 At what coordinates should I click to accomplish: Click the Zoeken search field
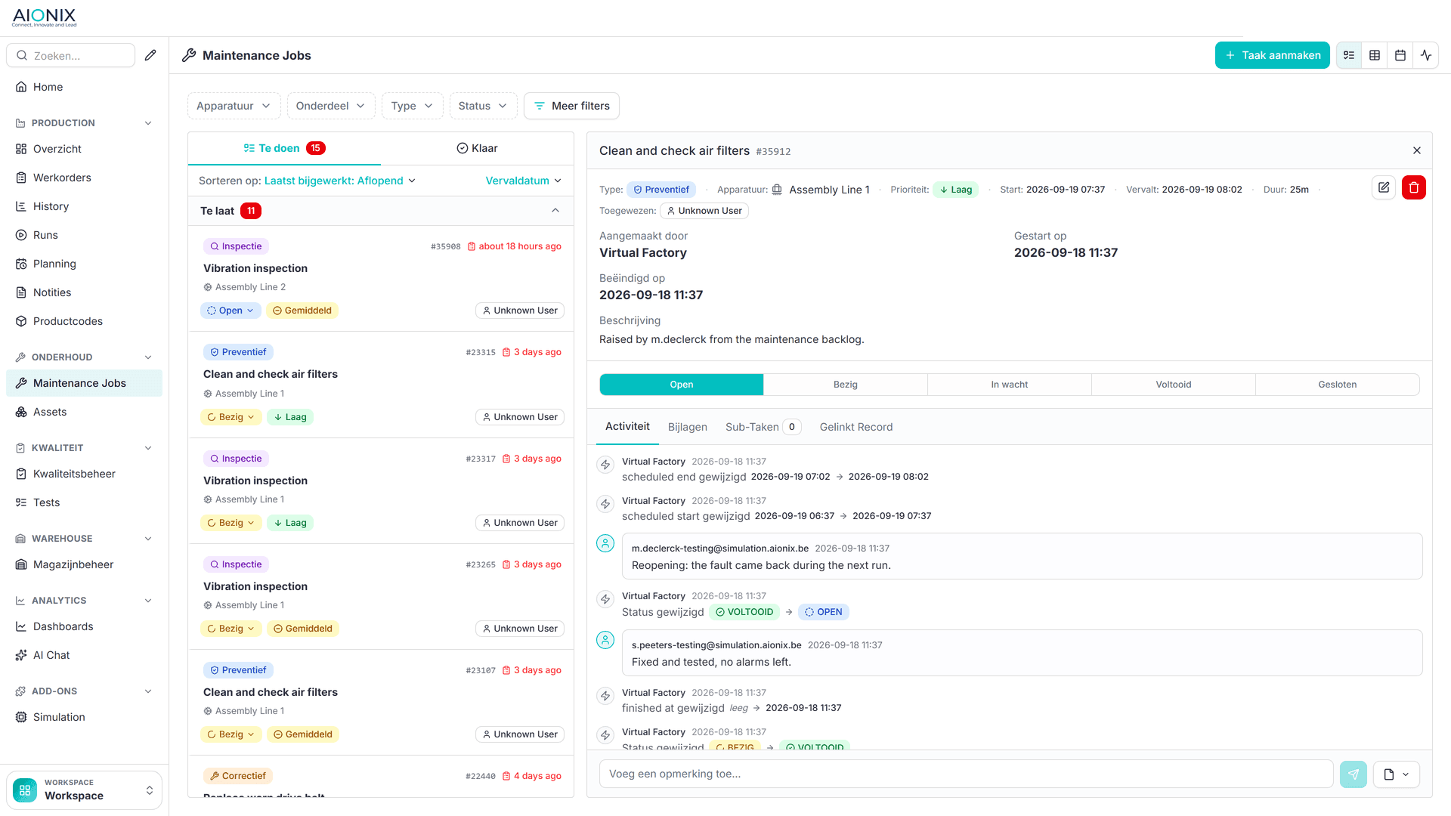coord(70,55)
